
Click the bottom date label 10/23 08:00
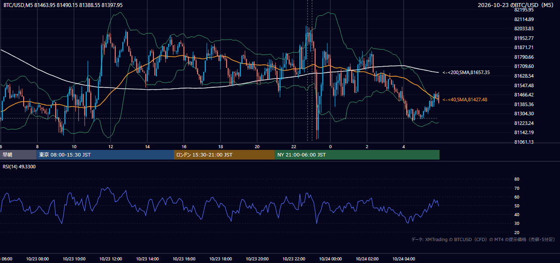[37, 259]
